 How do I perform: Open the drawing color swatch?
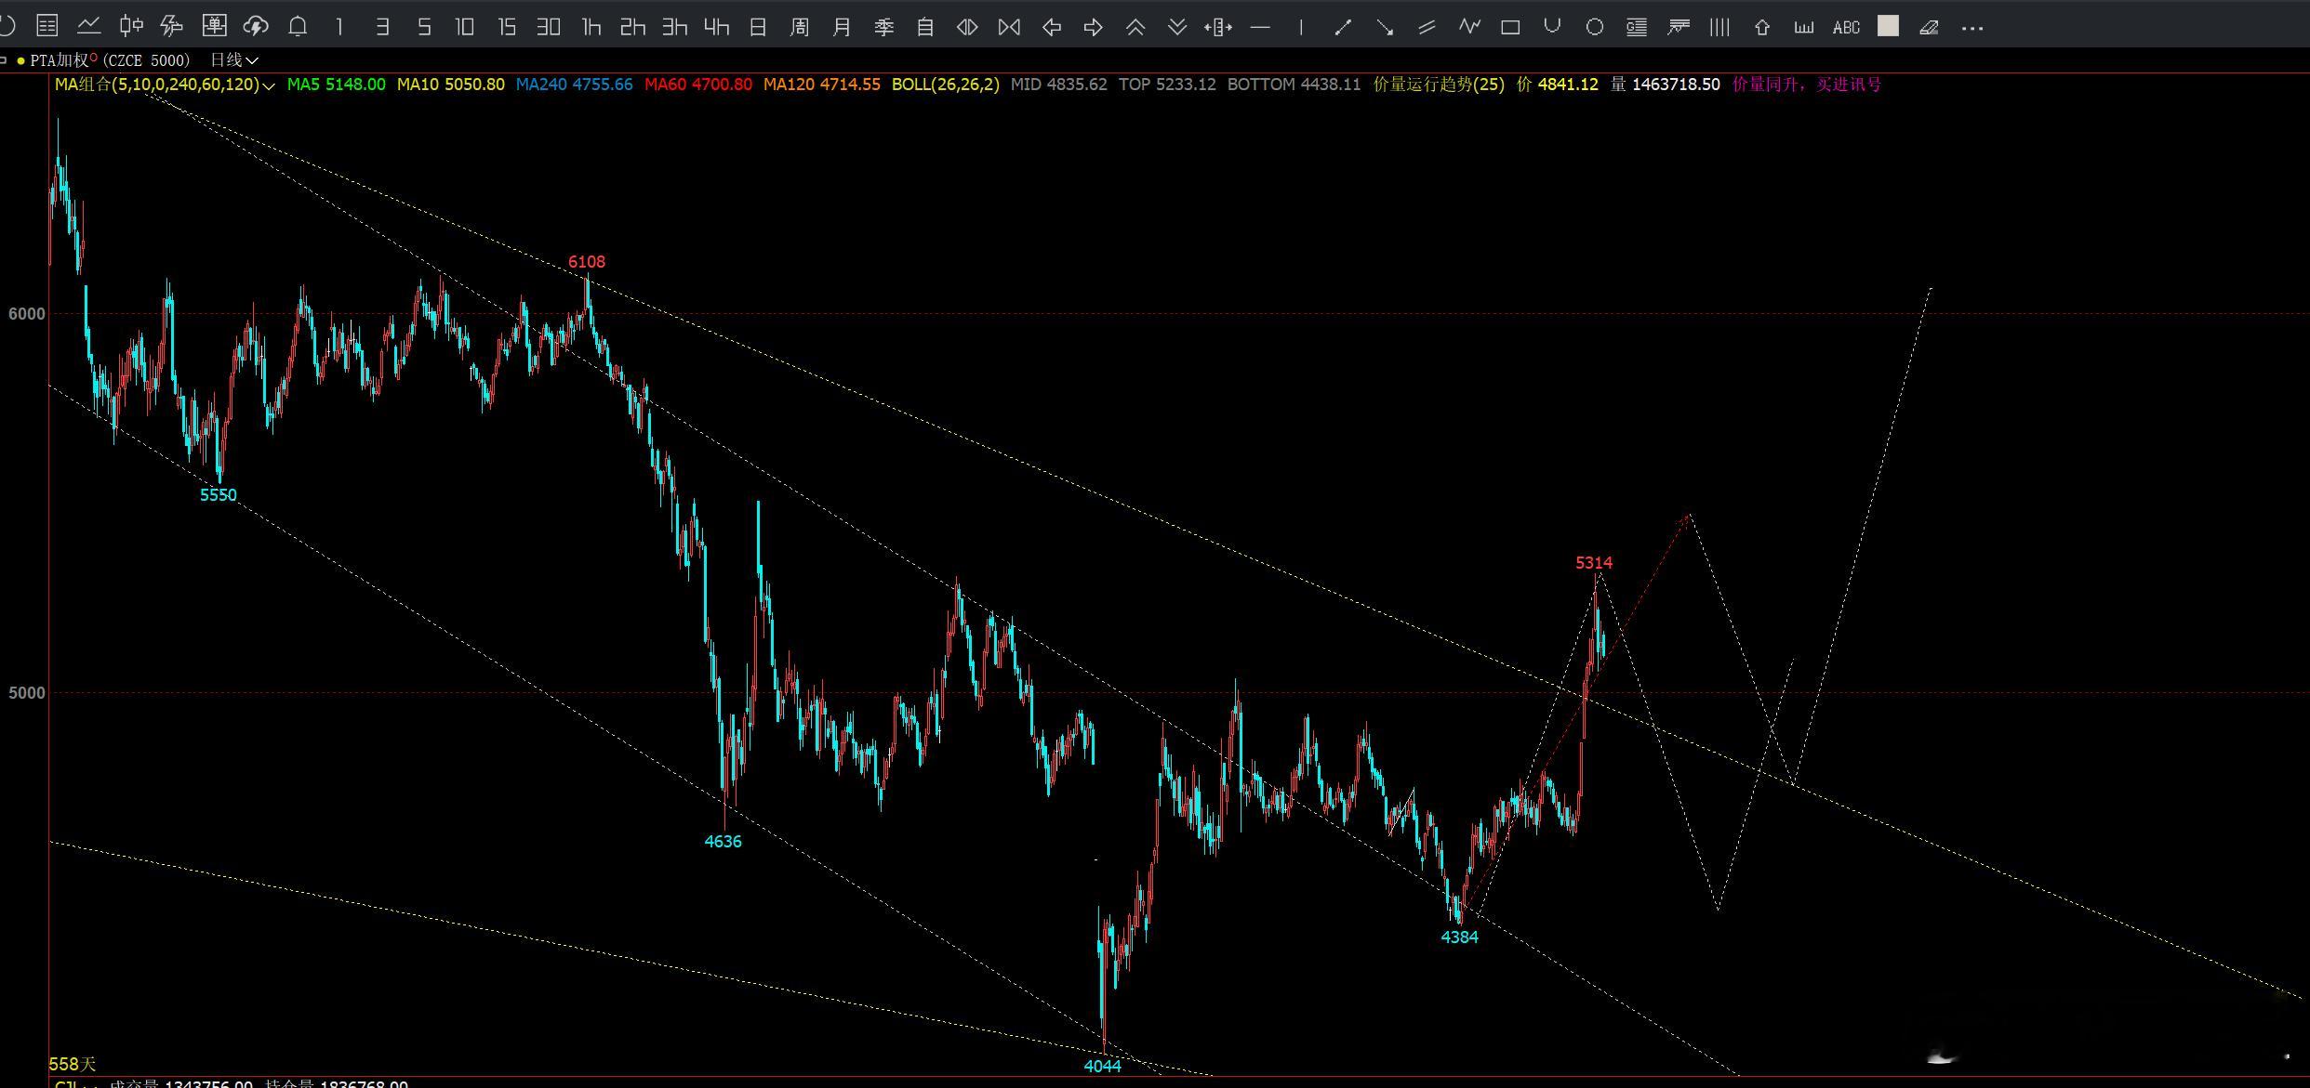point(1888,26)
